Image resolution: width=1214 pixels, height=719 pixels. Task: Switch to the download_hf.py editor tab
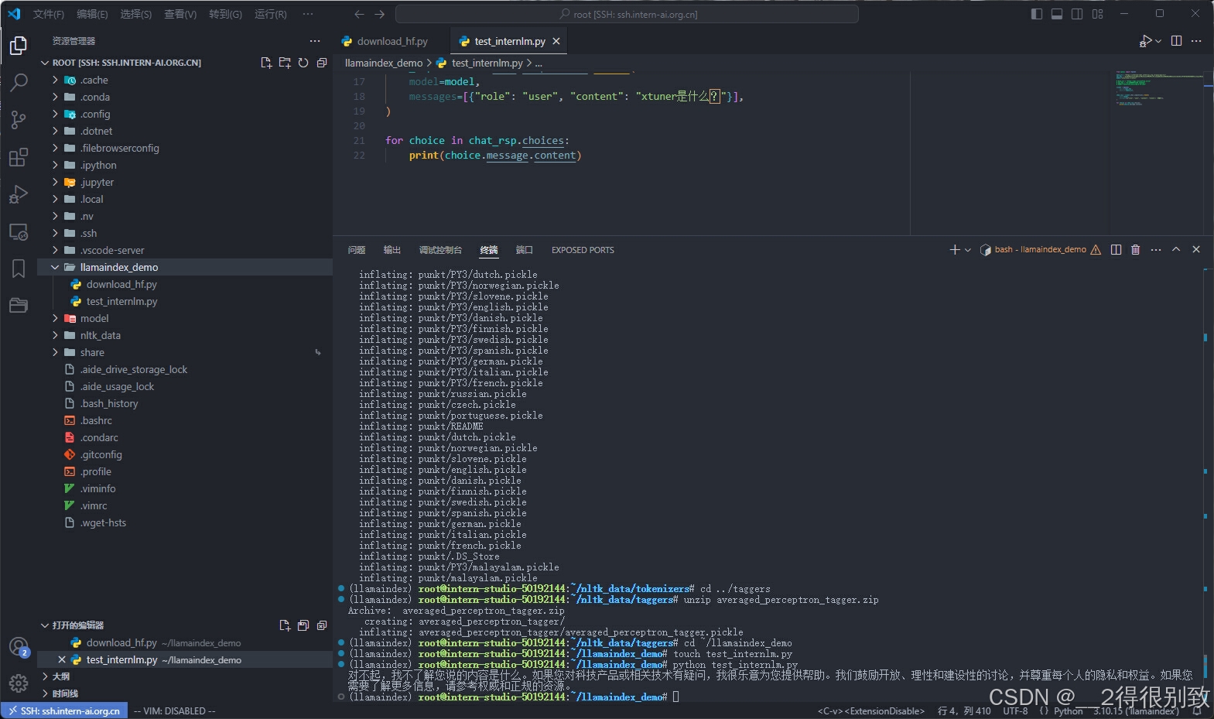click(392, 41)
